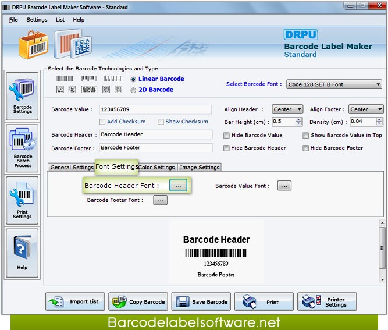Screen dimensions: 388x330
Task: Click the Import List button
Action: click(75, 301)
